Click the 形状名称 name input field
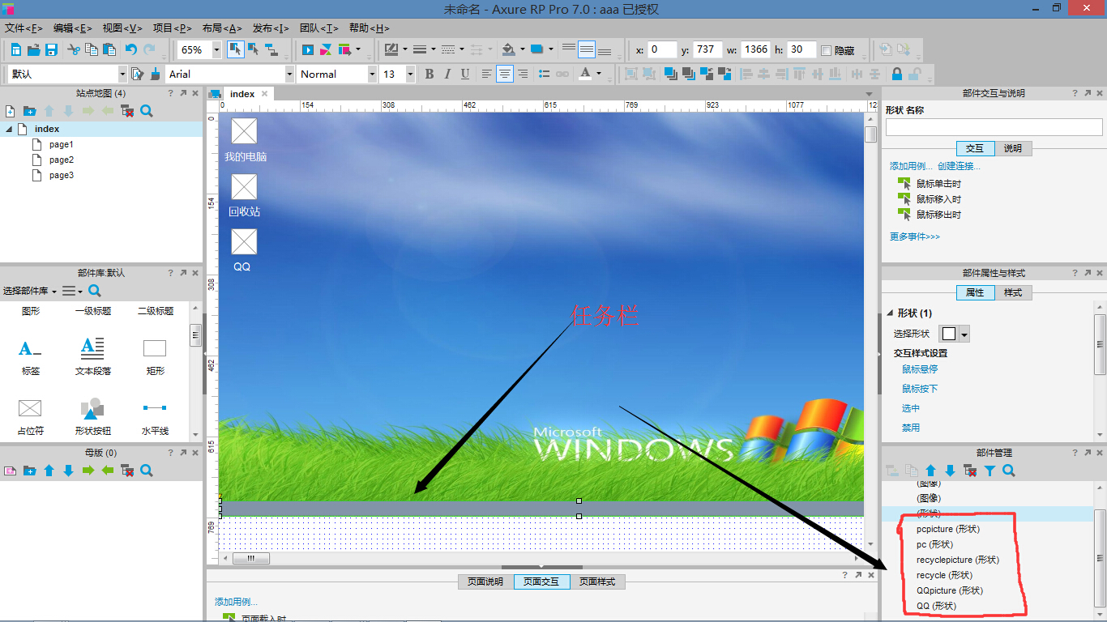Screen dimensions: 1107x622 click(994, 127)
